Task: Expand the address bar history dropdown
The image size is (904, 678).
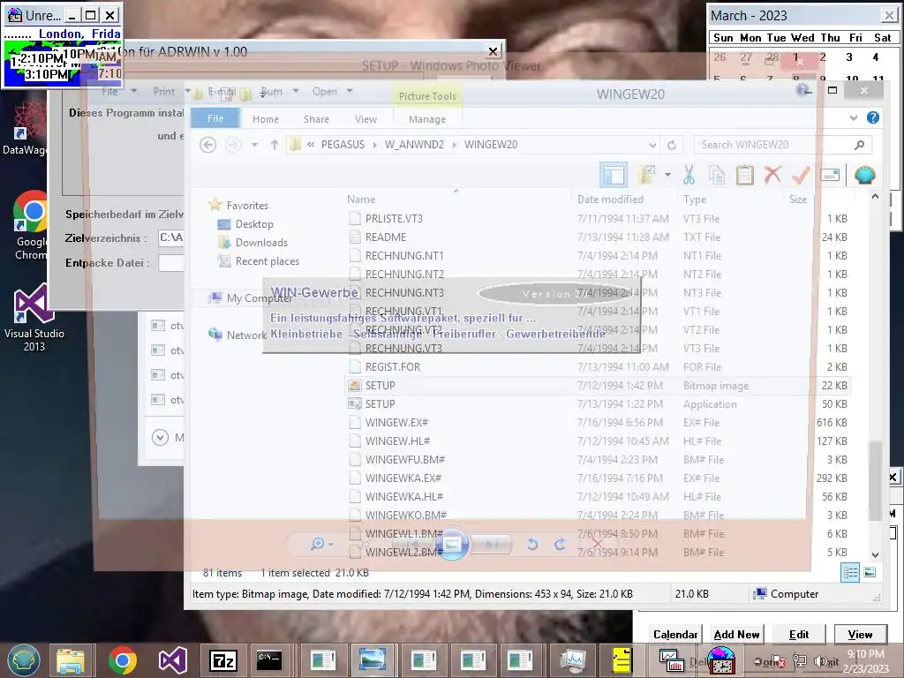Action: click(x=652, y=146)
